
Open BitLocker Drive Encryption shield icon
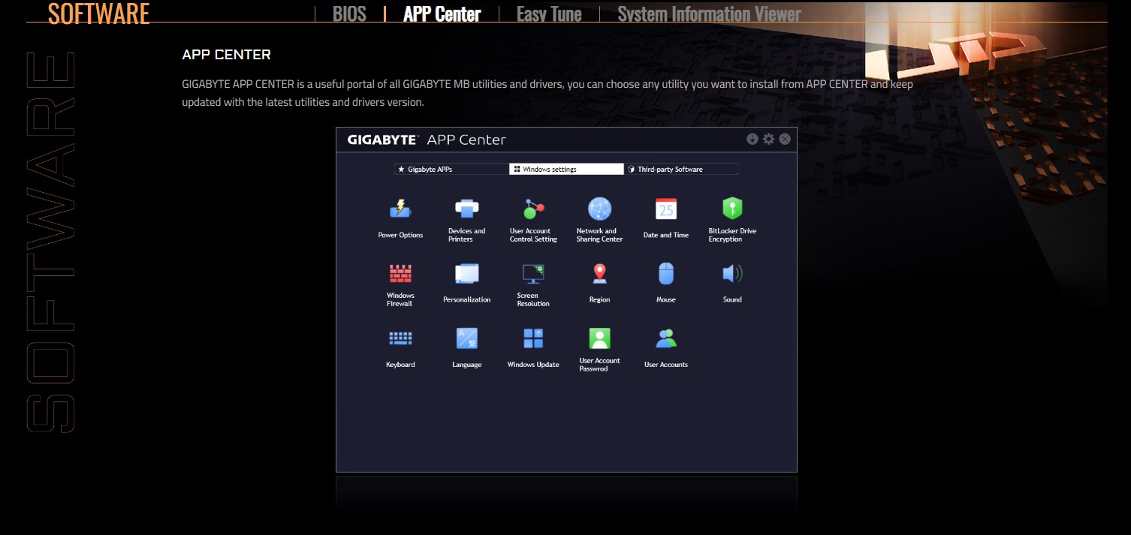732,209
